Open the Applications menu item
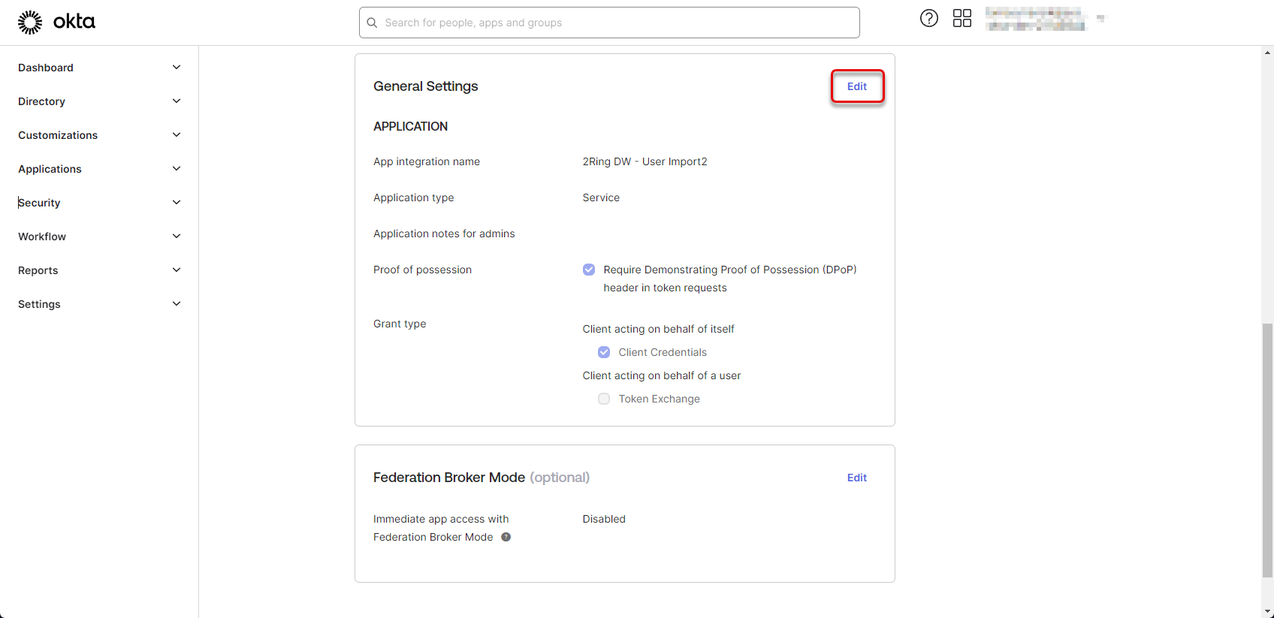This screenshot has height=618, width=1274. click(50, 169)
